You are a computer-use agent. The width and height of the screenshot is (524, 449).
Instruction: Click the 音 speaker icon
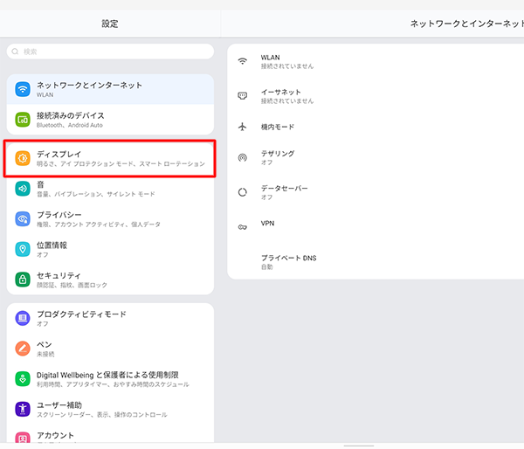pos(23,189)
